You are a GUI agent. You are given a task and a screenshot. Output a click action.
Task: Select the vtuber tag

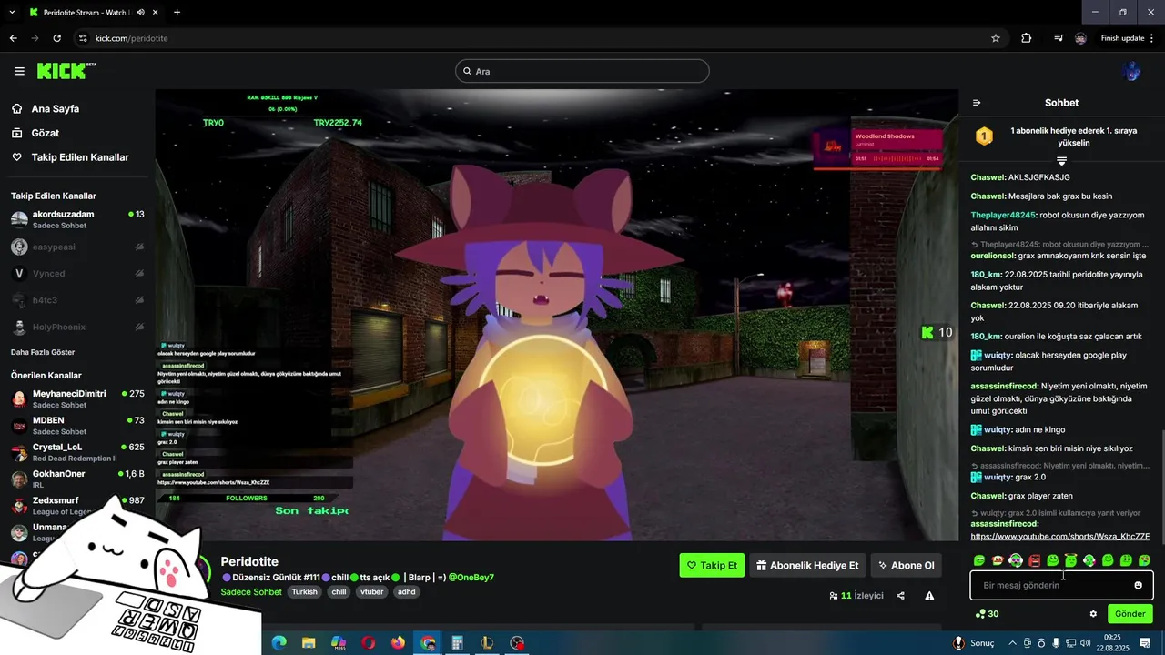coord(371,591)
